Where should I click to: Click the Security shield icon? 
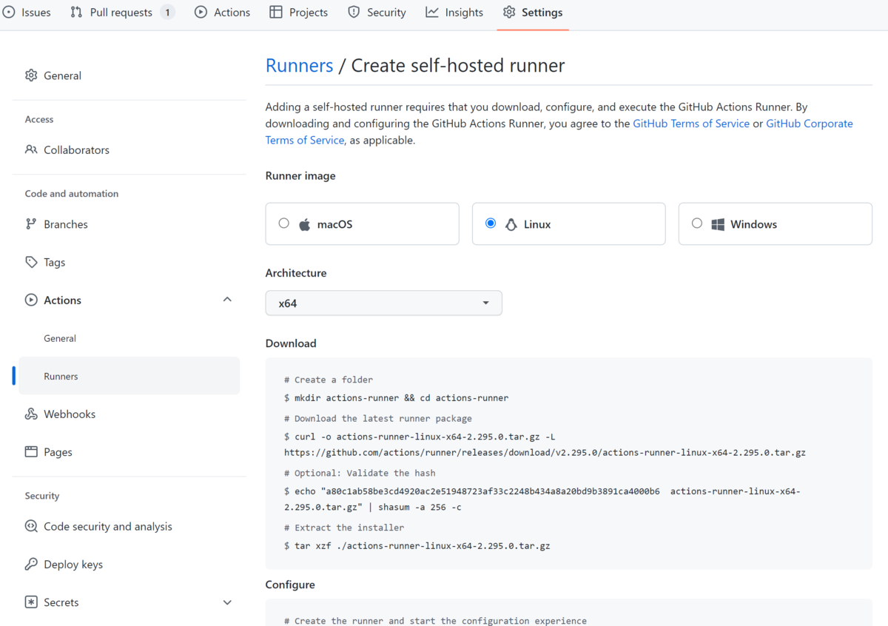click(x=354, y=13)
